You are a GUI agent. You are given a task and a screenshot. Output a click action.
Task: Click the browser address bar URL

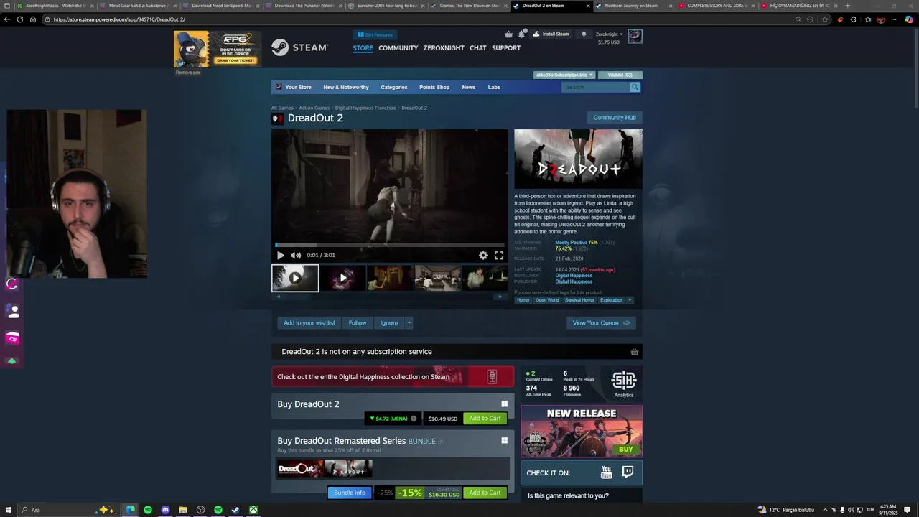tap(119, 19)
